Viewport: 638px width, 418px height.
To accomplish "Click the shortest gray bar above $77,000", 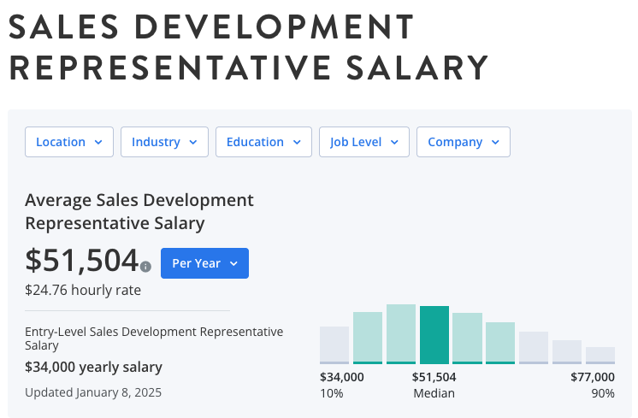I will pyautogui.click(x=600, y=355).
